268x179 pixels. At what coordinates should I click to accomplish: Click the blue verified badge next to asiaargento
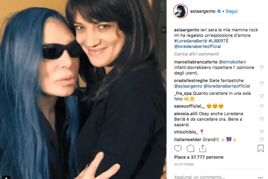pos(219,11)
